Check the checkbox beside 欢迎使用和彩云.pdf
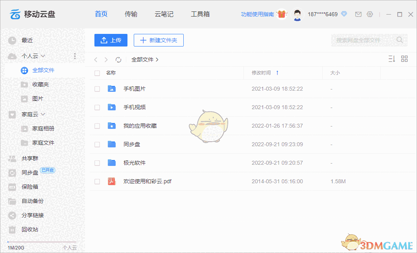 [x=97, y=181]
